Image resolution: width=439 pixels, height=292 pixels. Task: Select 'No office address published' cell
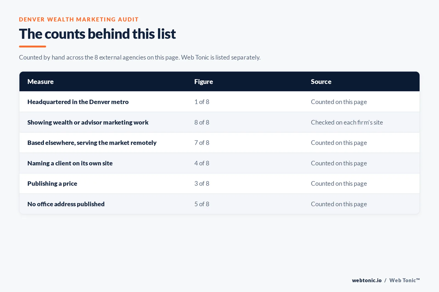[x=66, y=204]
